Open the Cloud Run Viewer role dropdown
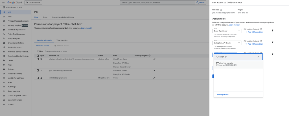Screen dimensions: 289x116 pos(227,31)
